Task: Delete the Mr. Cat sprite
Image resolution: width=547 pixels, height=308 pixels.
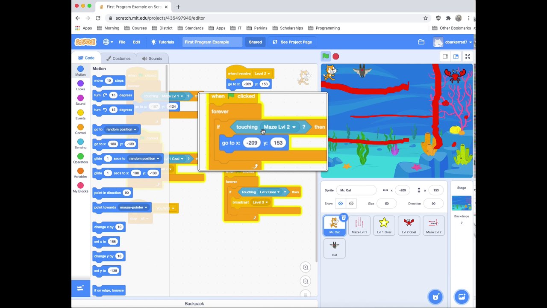Action: coord(343,218)
